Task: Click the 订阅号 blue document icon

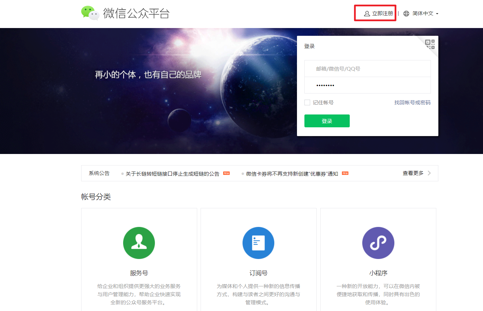Action: pos(258,243)
